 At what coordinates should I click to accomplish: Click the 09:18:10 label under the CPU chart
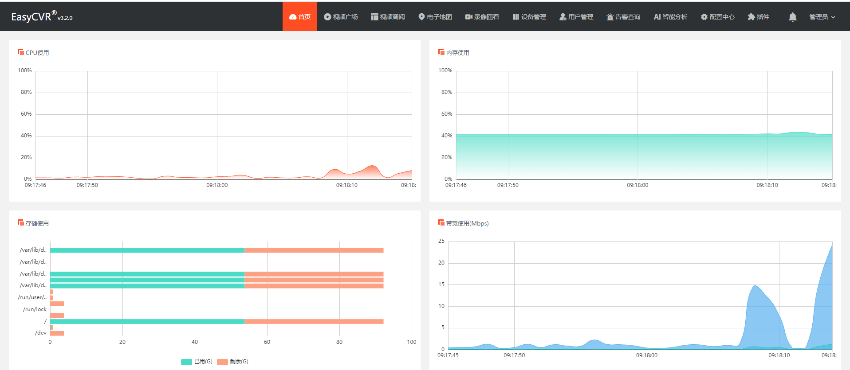pos(347,185)
